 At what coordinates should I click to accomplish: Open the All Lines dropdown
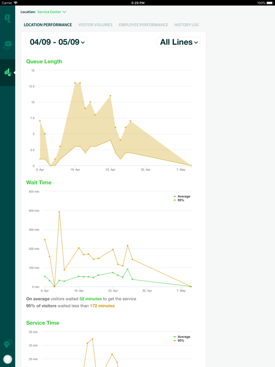click(x=179, y=42)
